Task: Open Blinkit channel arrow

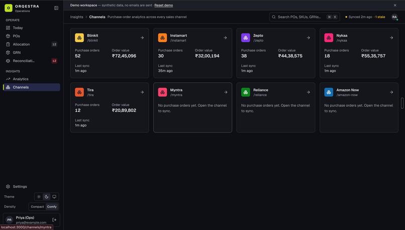Action: click(x=142, y=38)
